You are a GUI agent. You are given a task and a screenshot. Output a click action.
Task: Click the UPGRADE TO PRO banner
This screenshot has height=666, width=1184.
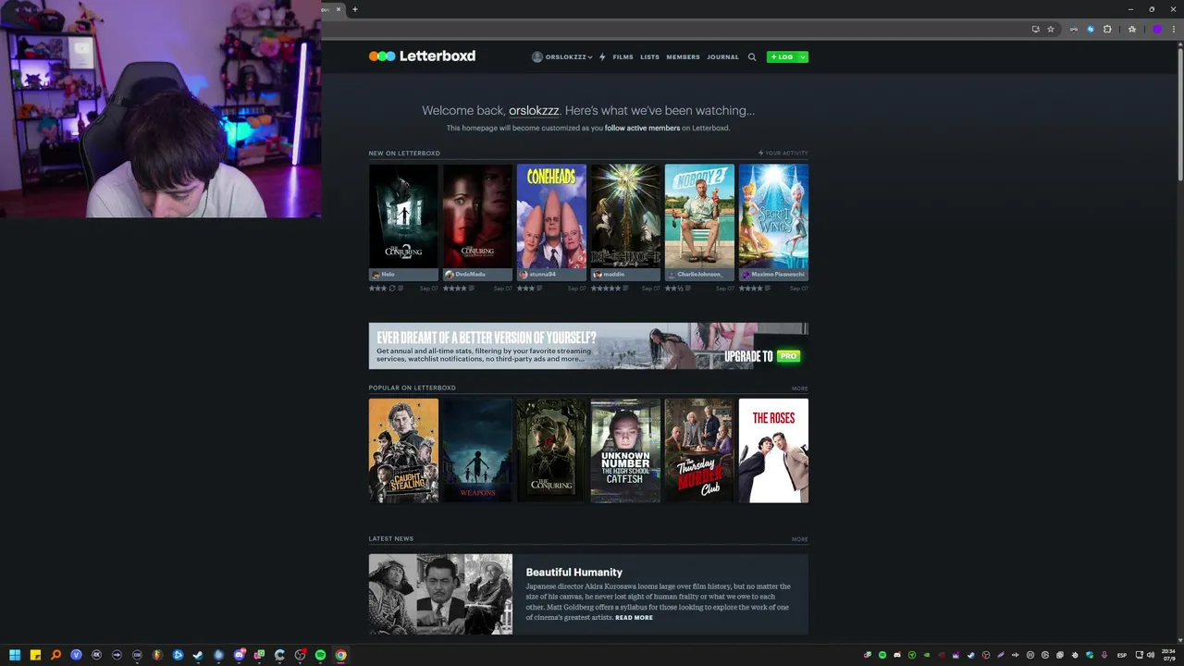pyautogui.click(x=588, y=346)
